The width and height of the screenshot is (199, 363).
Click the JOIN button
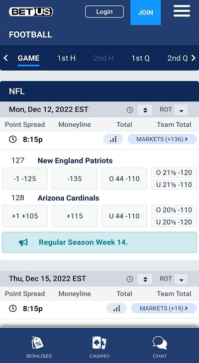point(145,12)
